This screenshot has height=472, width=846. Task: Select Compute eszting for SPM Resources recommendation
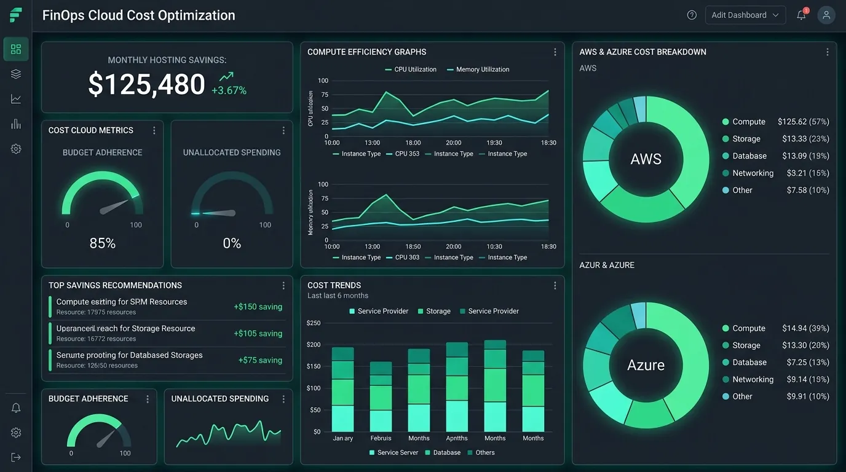167,307
